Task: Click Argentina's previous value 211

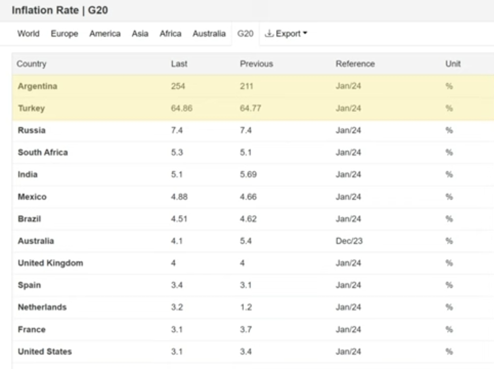Action: [246, 86]
